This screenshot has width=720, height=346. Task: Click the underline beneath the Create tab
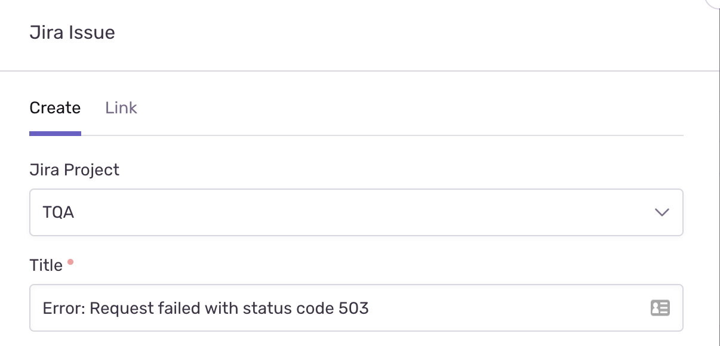tap(55, 134)
